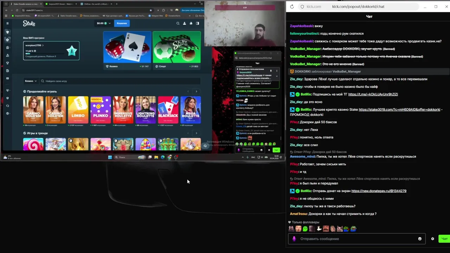The width and height of the screenshot is (450, 253).
Task: Open the globe language icon in Stake sidebar
Action: (7, 113)
